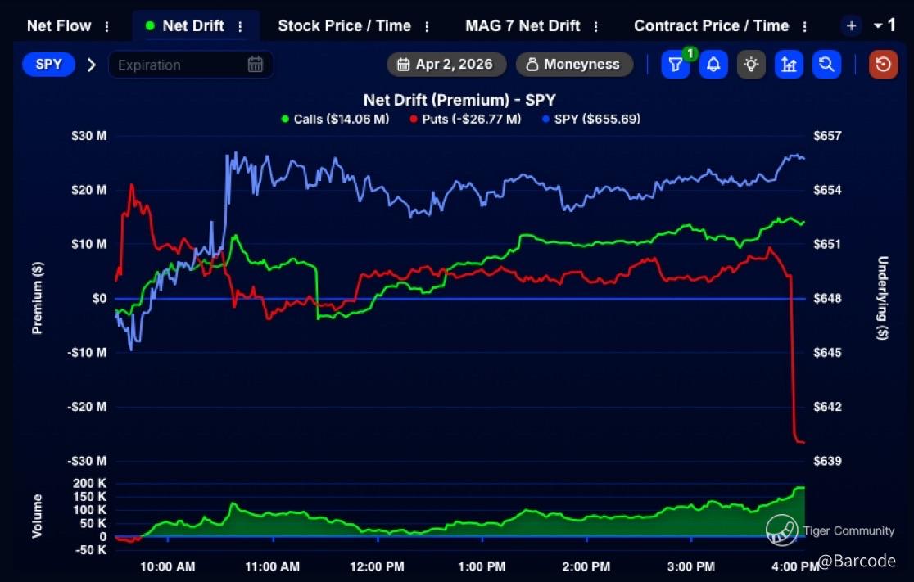Click the Premium ($) axis title

pyautogui.click(x=37, y=298)
